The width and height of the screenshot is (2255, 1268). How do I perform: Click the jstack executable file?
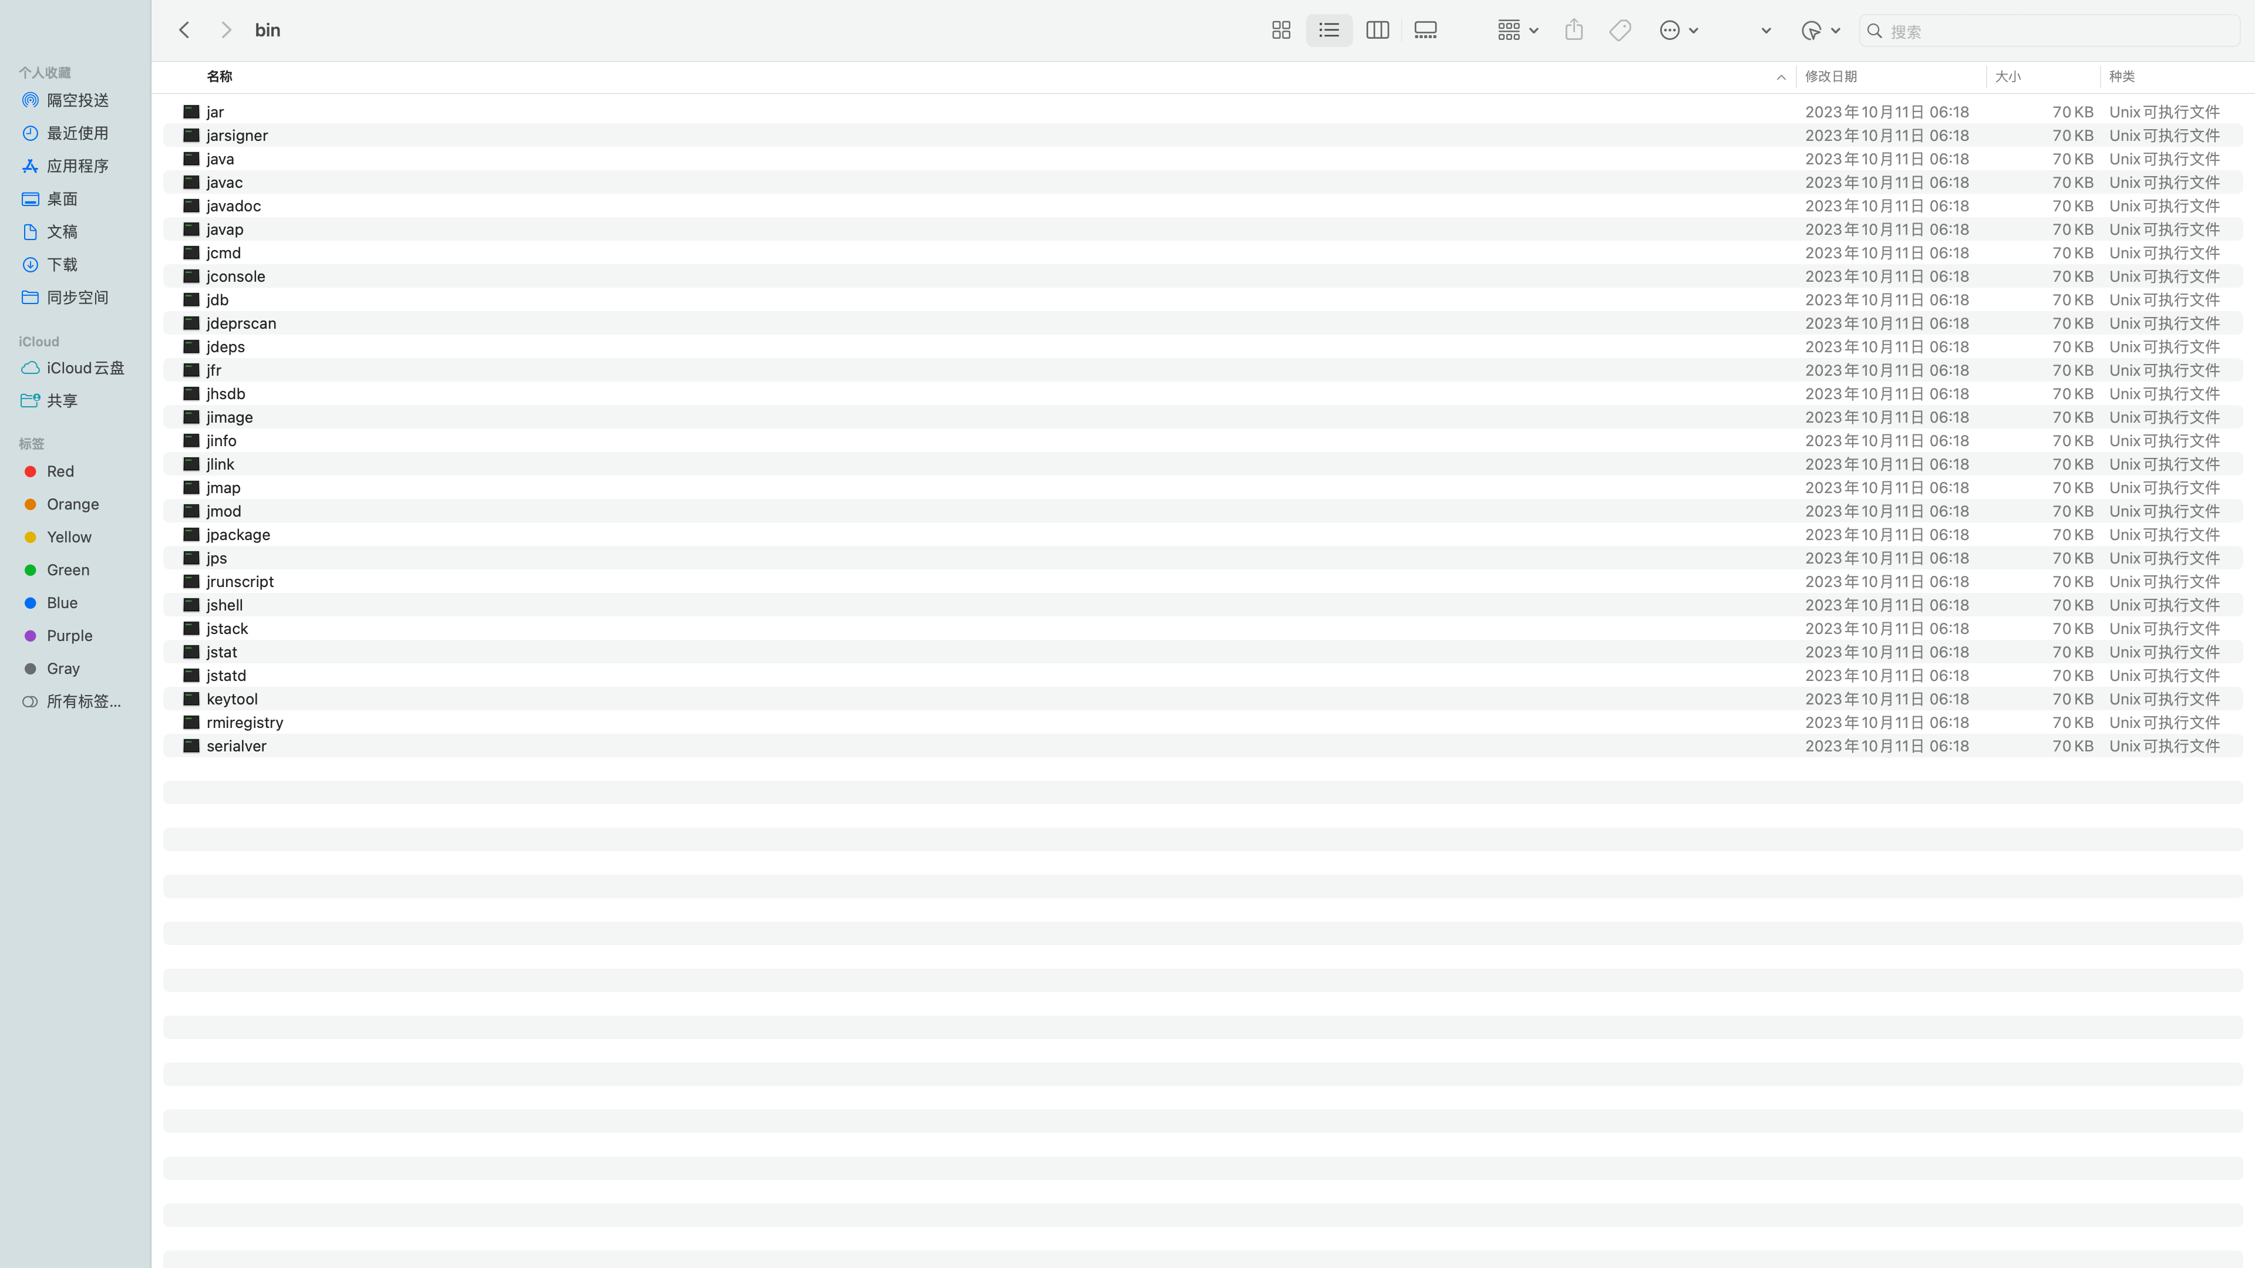228,627
